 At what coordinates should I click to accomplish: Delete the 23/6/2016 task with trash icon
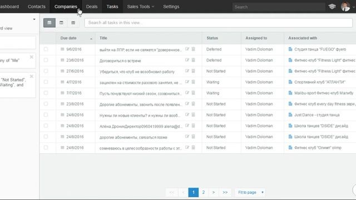point(193,60)
